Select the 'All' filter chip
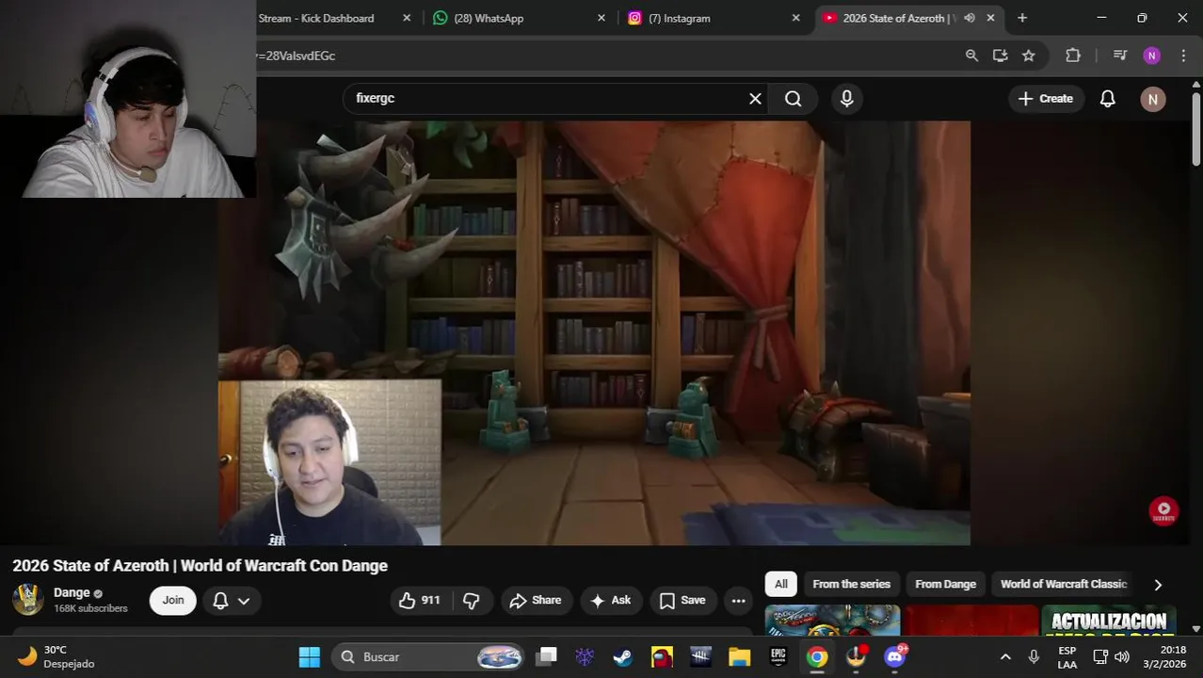The width and height of the screenshot is (1203, 678). point(780,584)
